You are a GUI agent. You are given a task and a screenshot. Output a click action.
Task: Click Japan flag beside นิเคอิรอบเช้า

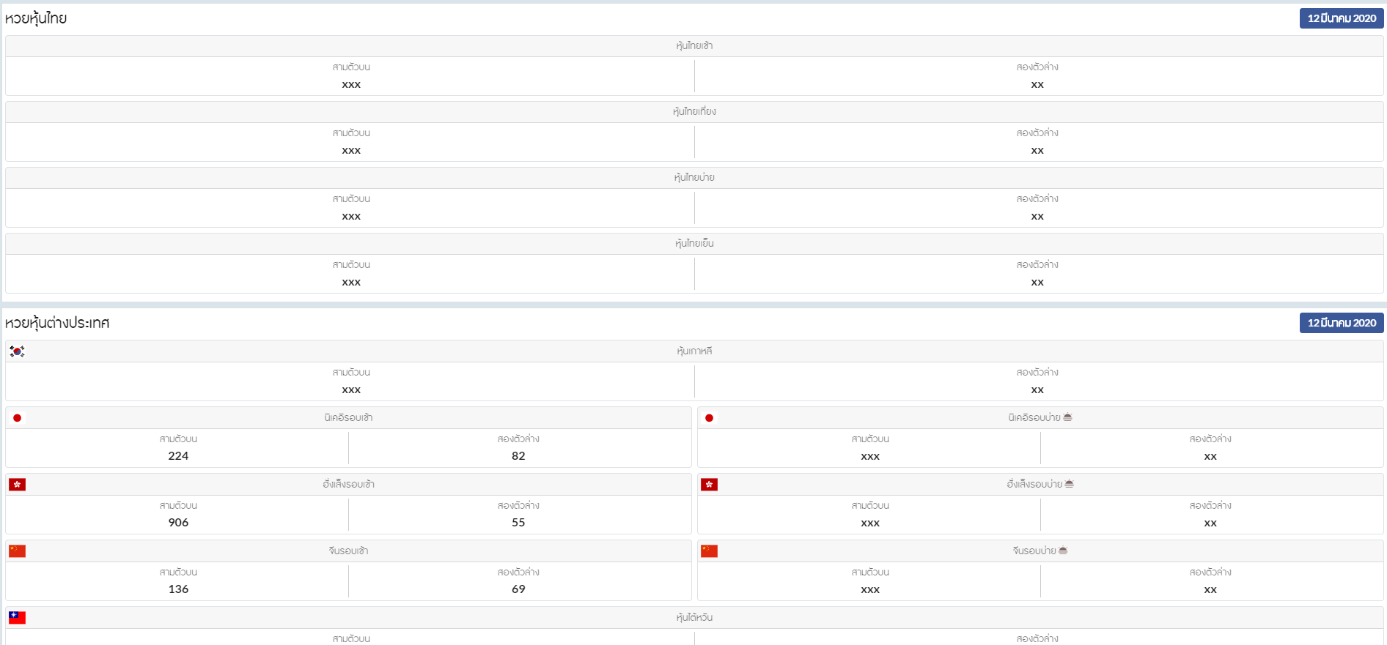click(17, 418)
